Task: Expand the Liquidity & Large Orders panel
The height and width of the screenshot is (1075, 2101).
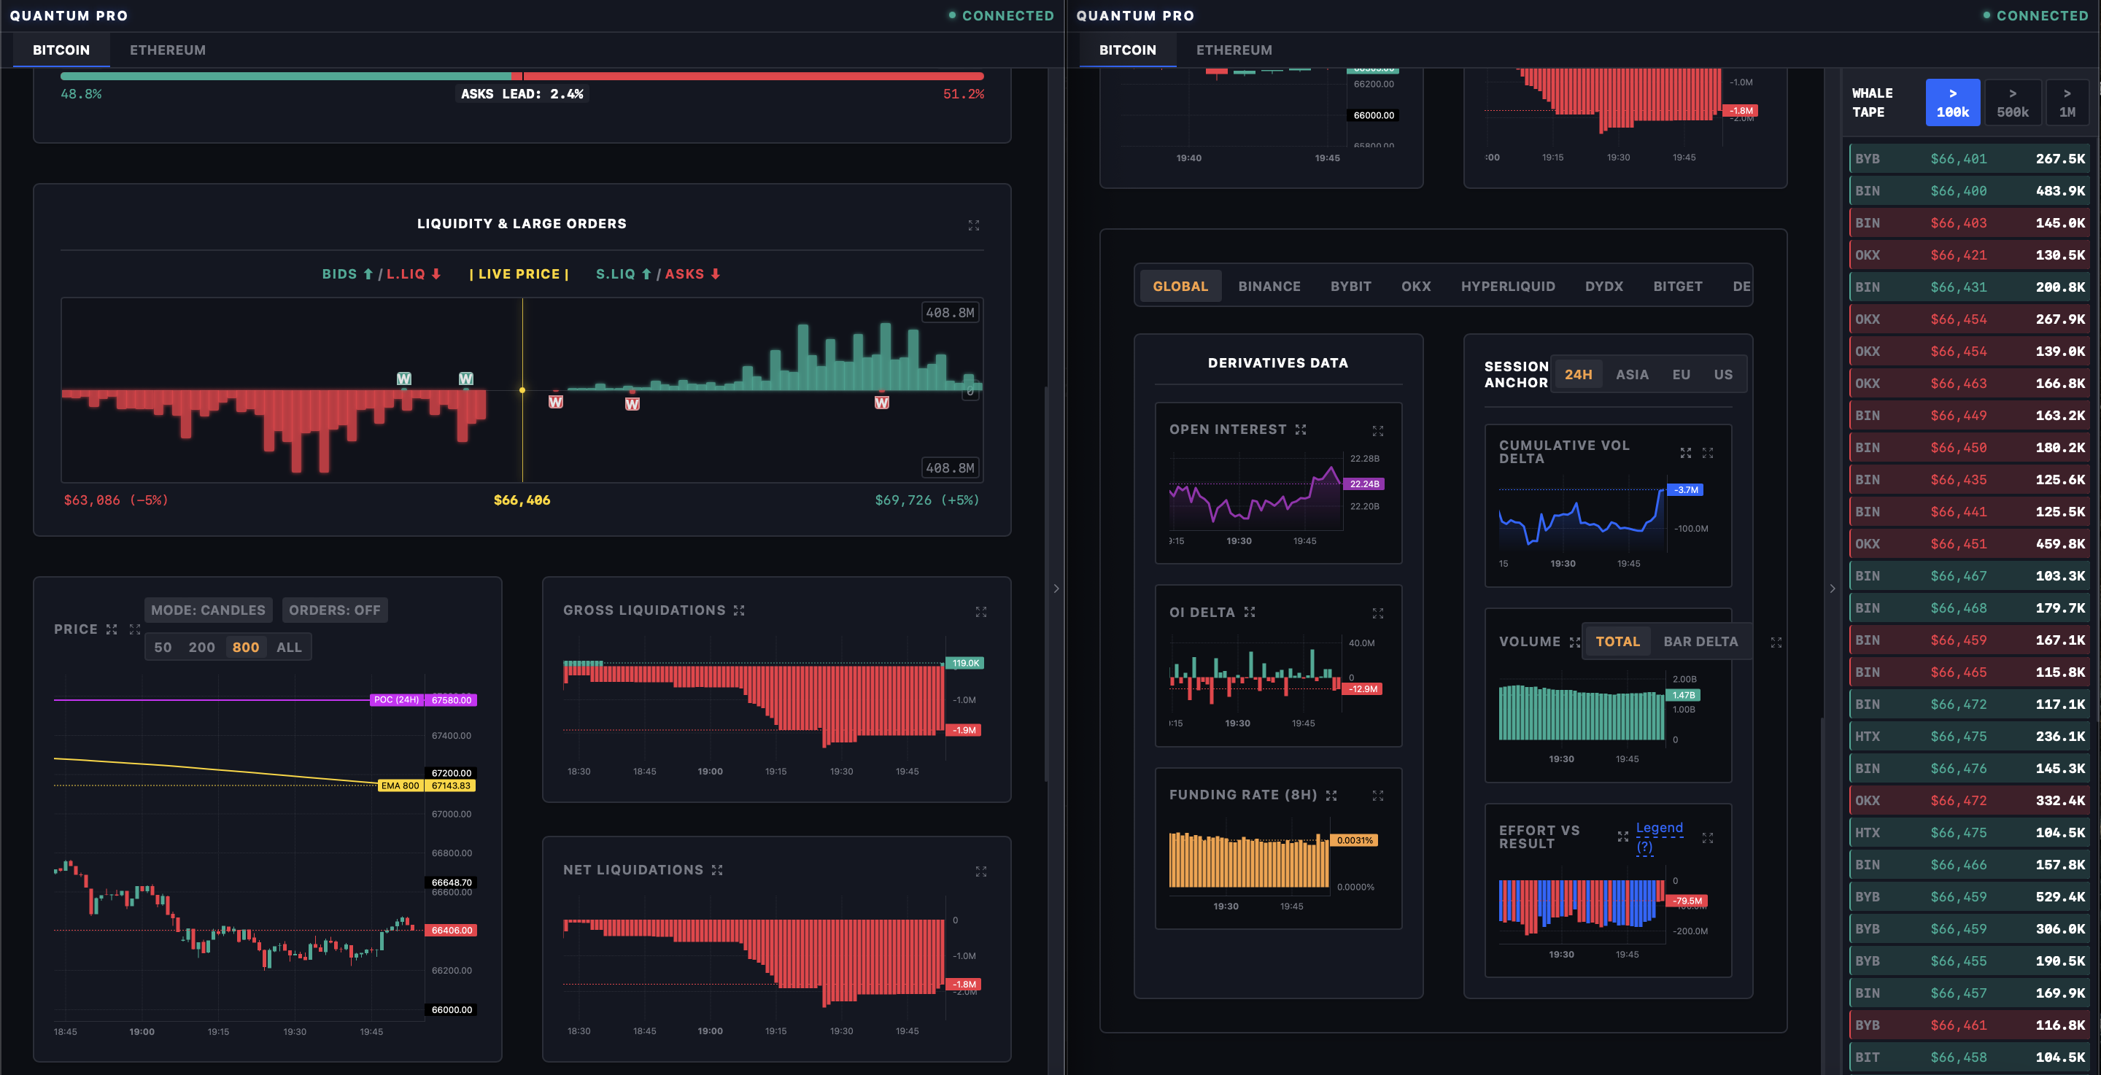Action: pyautogui.click(x=973, y=225)
